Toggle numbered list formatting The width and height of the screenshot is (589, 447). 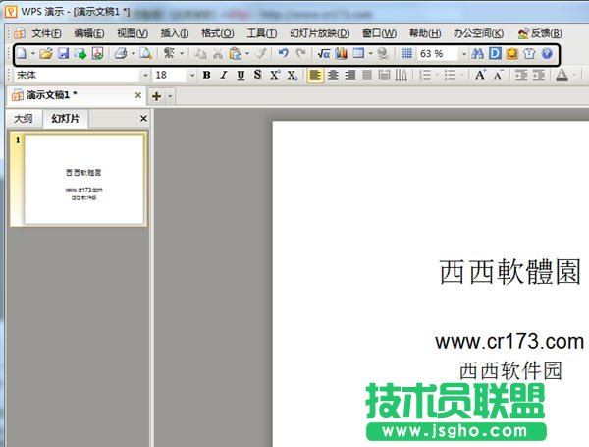click(x=425, y=75)
